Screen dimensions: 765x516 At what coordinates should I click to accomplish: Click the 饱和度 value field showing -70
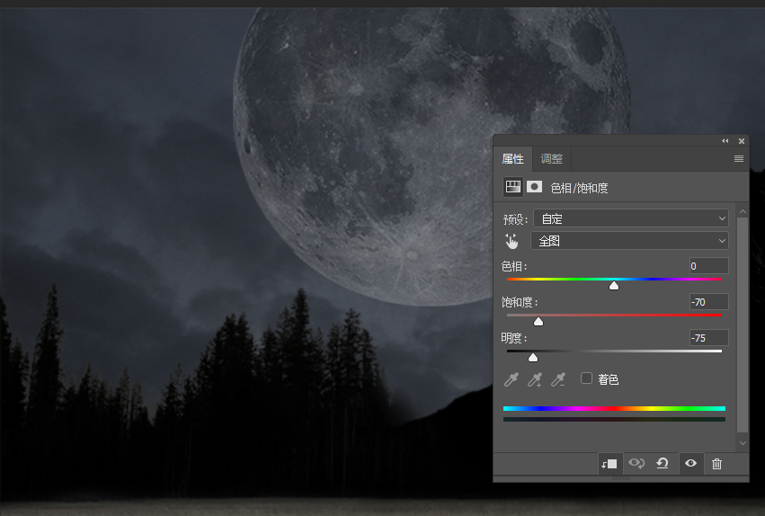[709, 302]
